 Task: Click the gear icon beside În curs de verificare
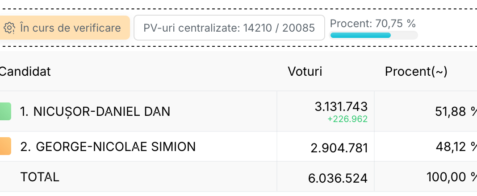tap(9, 28)
